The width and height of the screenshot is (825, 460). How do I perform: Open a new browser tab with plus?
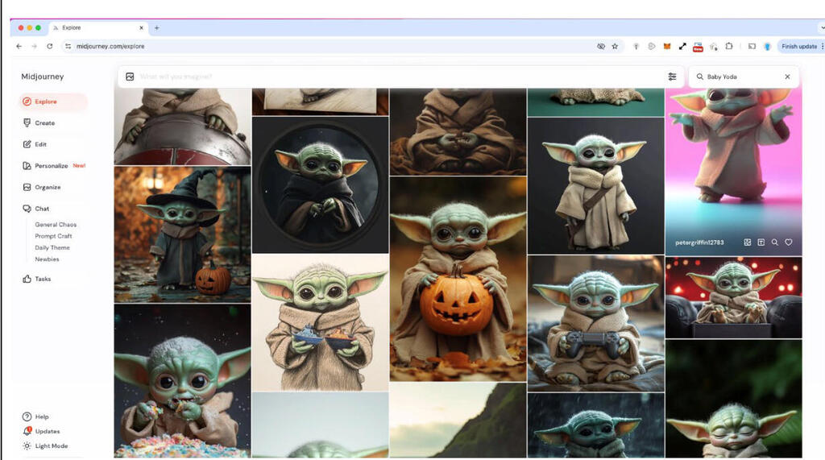[157, 28]
